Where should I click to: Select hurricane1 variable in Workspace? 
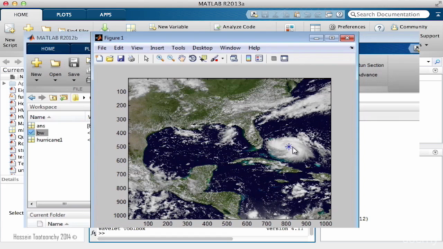click(49, 140)
